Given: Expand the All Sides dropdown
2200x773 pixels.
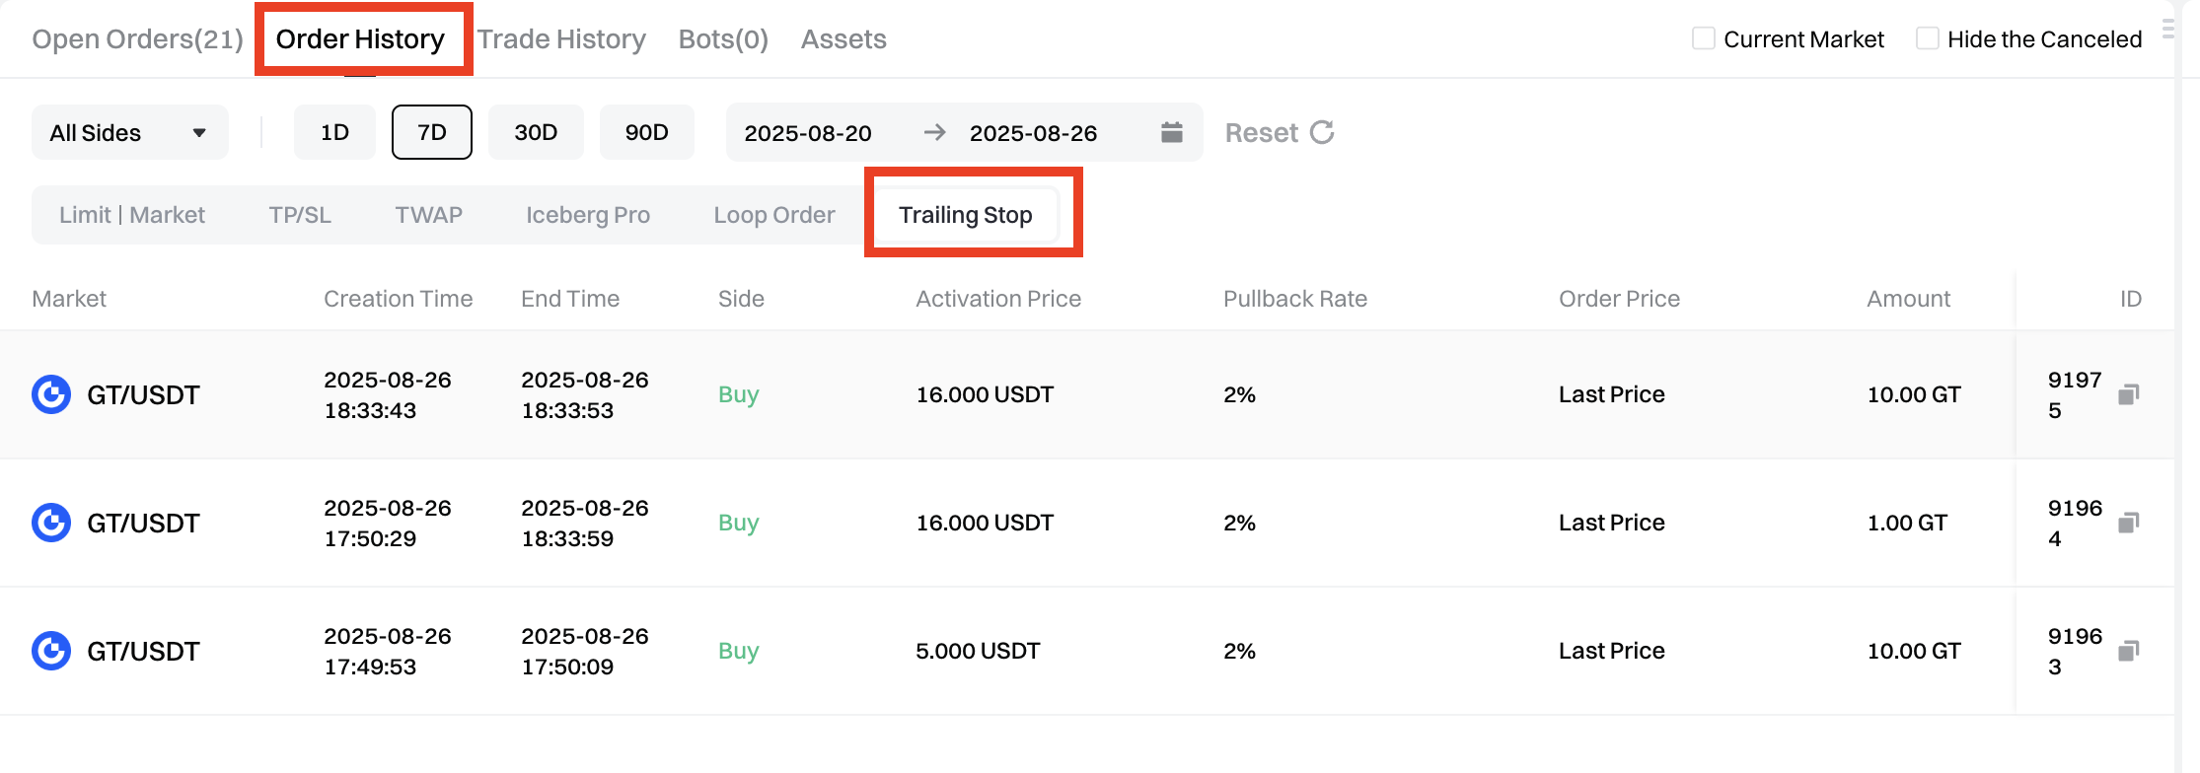Looking at the screenshot, I should (x=129, y=132).
